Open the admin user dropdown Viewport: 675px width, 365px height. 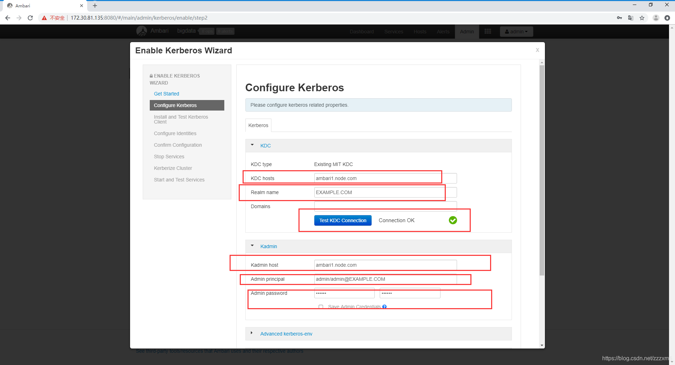[x=516, y=32]
